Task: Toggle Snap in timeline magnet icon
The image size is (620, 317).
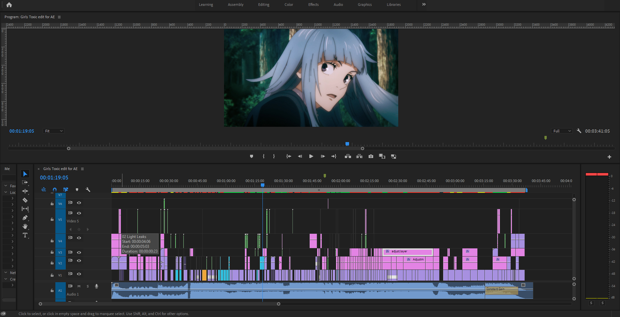Action: pyautogui.click(x=55, y=190)
